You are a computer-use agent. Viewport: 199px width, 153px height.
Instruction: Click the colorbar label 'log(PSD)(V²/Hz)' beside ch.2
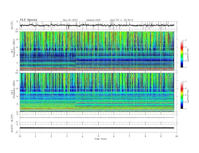coord(188,96)
